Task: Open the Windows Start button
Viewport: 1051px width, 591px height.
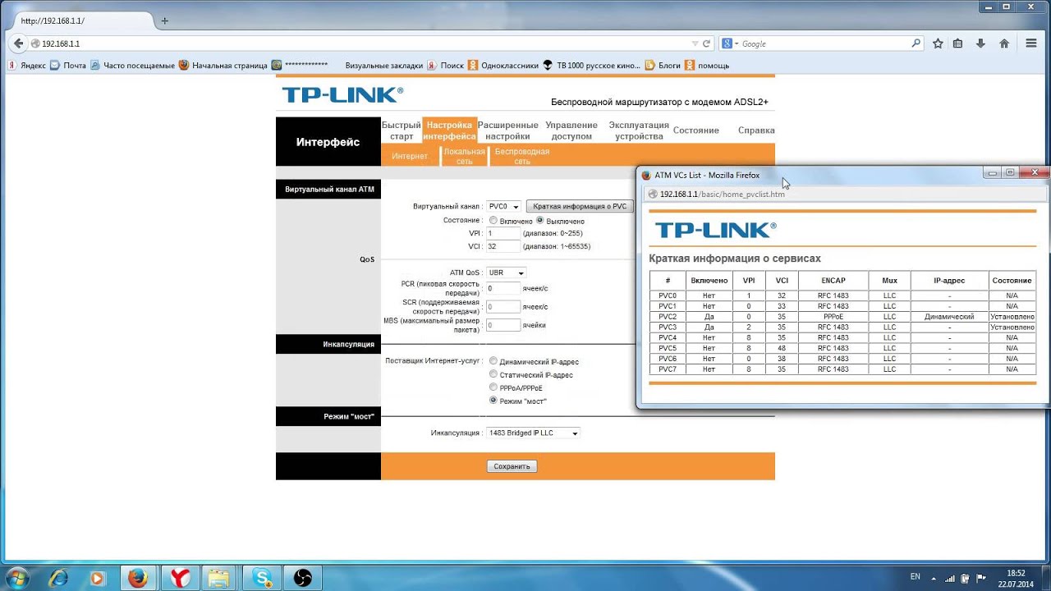Action: coord(16,577)
